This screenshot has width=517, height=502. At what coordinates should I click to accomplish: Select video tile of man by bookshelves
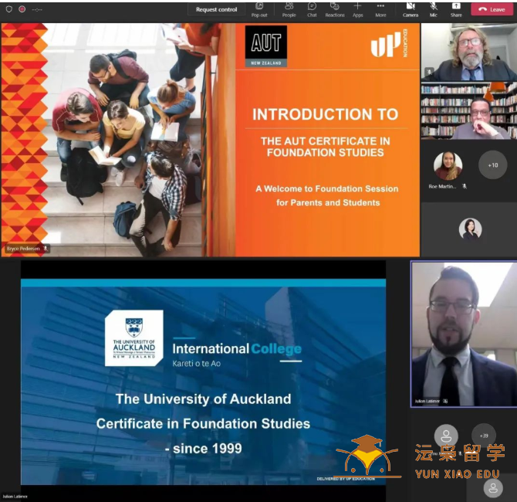[x=469, y=111]
